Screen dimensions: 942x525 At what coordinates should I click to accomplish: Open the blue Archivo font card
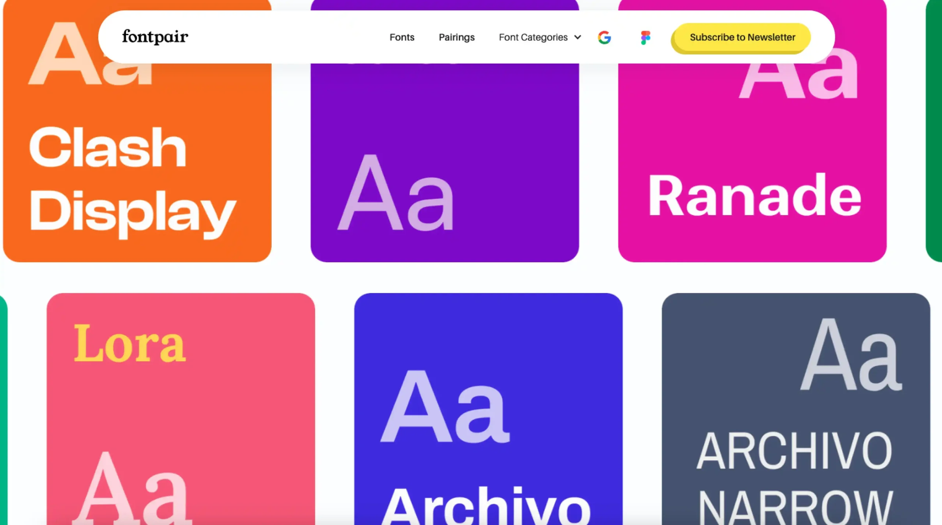pos(488,409)
